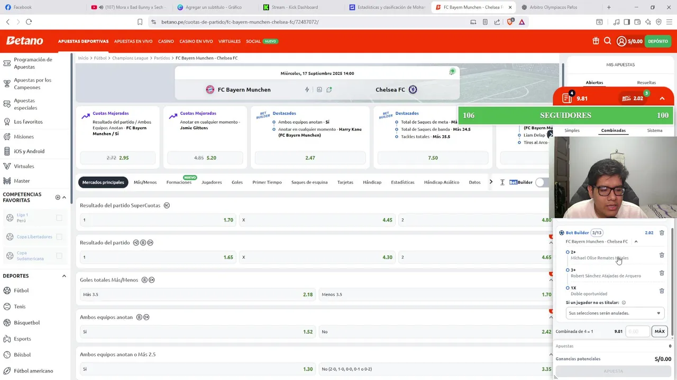Check the Copa Sudamericana checkbox
The image size is (677, 380).
pos(59,256)
